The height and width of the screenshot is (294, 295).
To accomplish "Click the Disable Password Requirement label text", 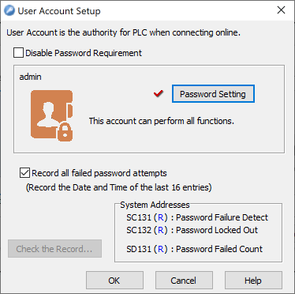I will (x=84, y=53).
